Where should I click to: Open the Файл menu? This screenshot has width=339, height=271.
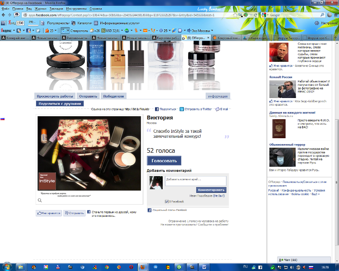(5, 9)
